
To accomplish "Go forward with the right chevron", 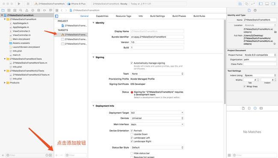I will [66, 10].
